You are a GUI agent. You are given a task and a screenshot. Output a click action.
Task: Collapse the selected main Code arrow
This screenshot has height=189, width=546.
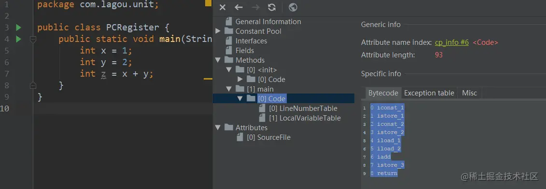pos(240,98)
